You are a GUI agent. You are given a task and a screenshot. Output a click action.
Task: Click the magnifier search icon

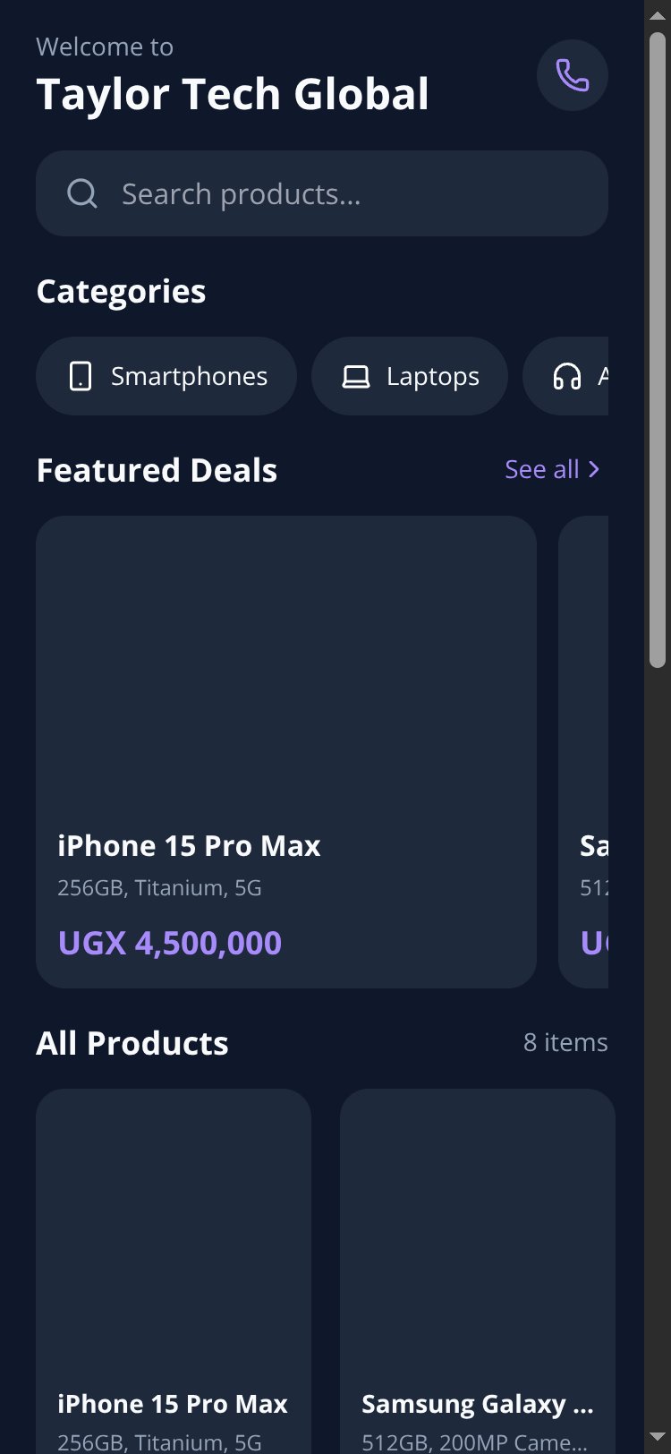coord(82,193)
